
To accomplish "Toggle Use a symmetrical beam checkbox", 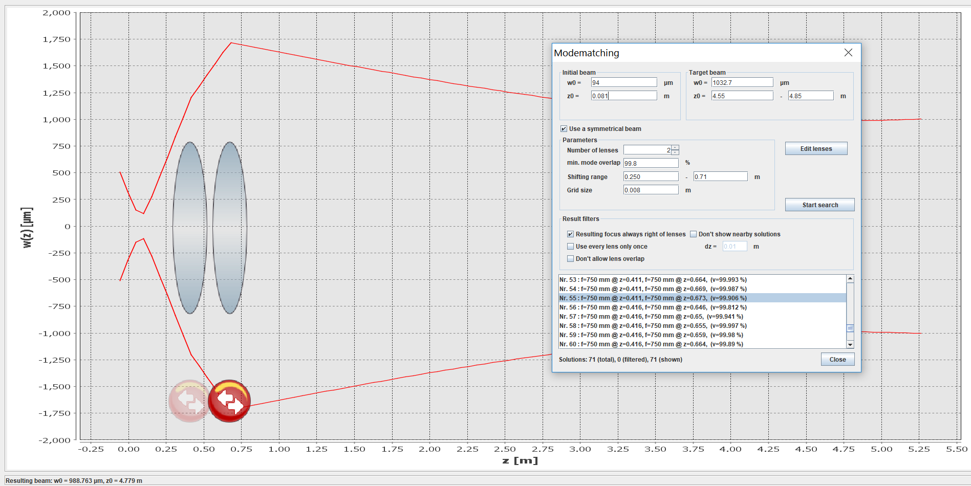I will point(564,129).
